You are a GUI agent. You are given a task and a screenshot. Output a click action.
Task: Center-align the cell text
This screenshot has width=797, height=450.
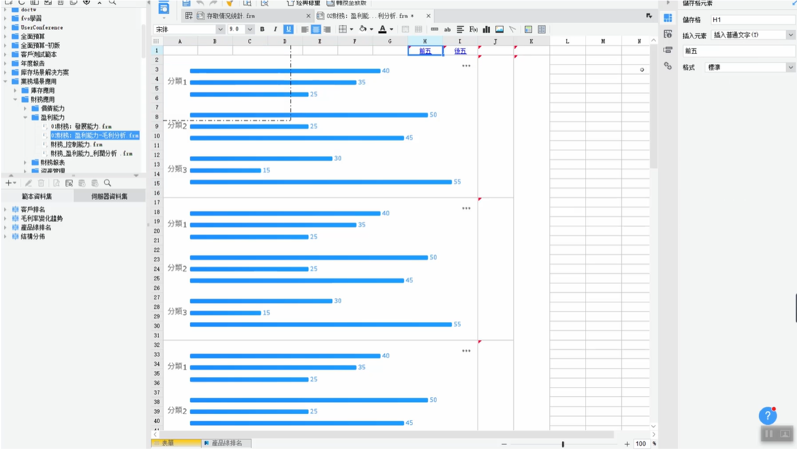tap(316, 29)
